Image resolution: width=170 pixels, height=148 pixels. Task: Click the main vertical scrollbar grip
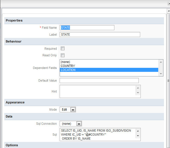click(169, 81)
